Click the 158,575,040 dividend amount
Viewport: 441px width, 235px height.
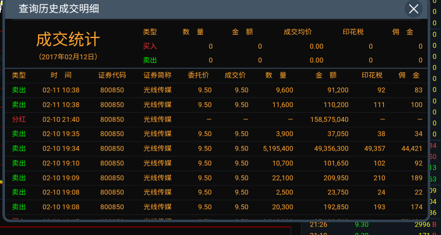click(329, 119)
